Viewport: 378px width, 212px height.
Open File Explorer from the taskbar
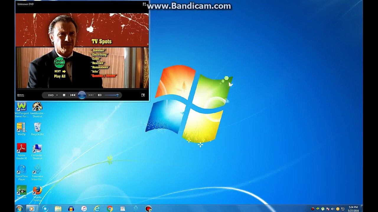point(58,209)
